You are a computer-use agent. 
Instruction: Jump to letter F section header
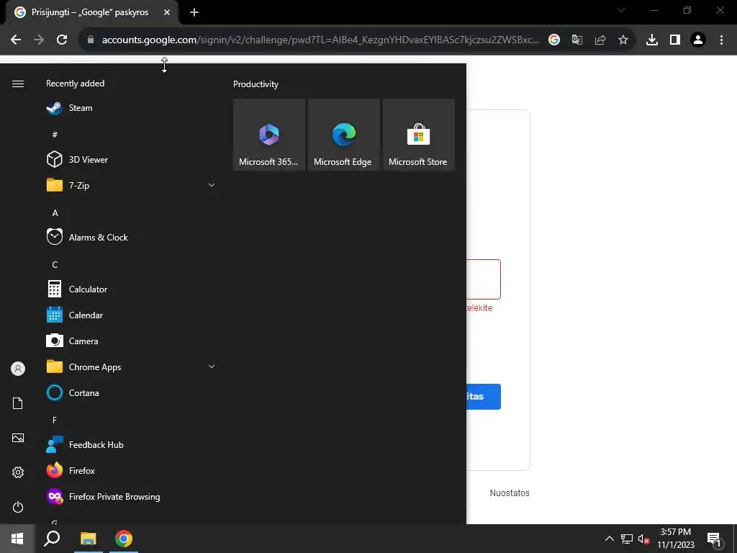point(55,420)
